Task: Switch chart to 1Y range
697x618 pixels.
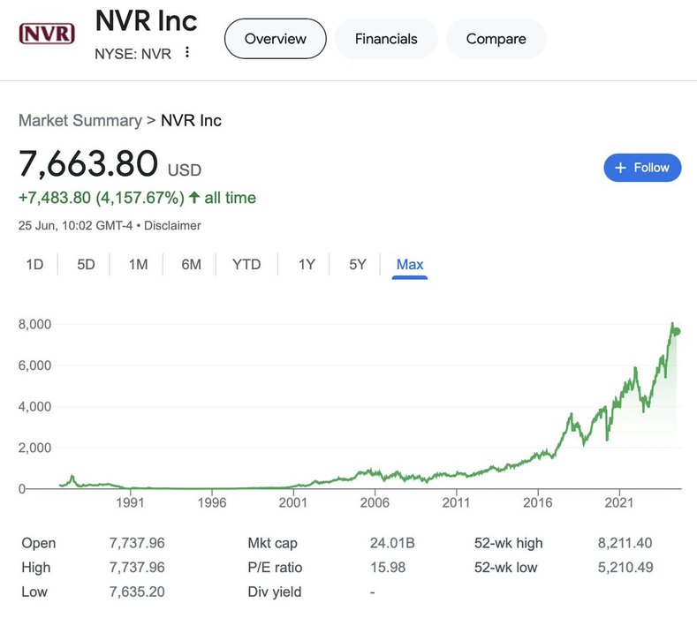Action: click(x=307, y=264)
